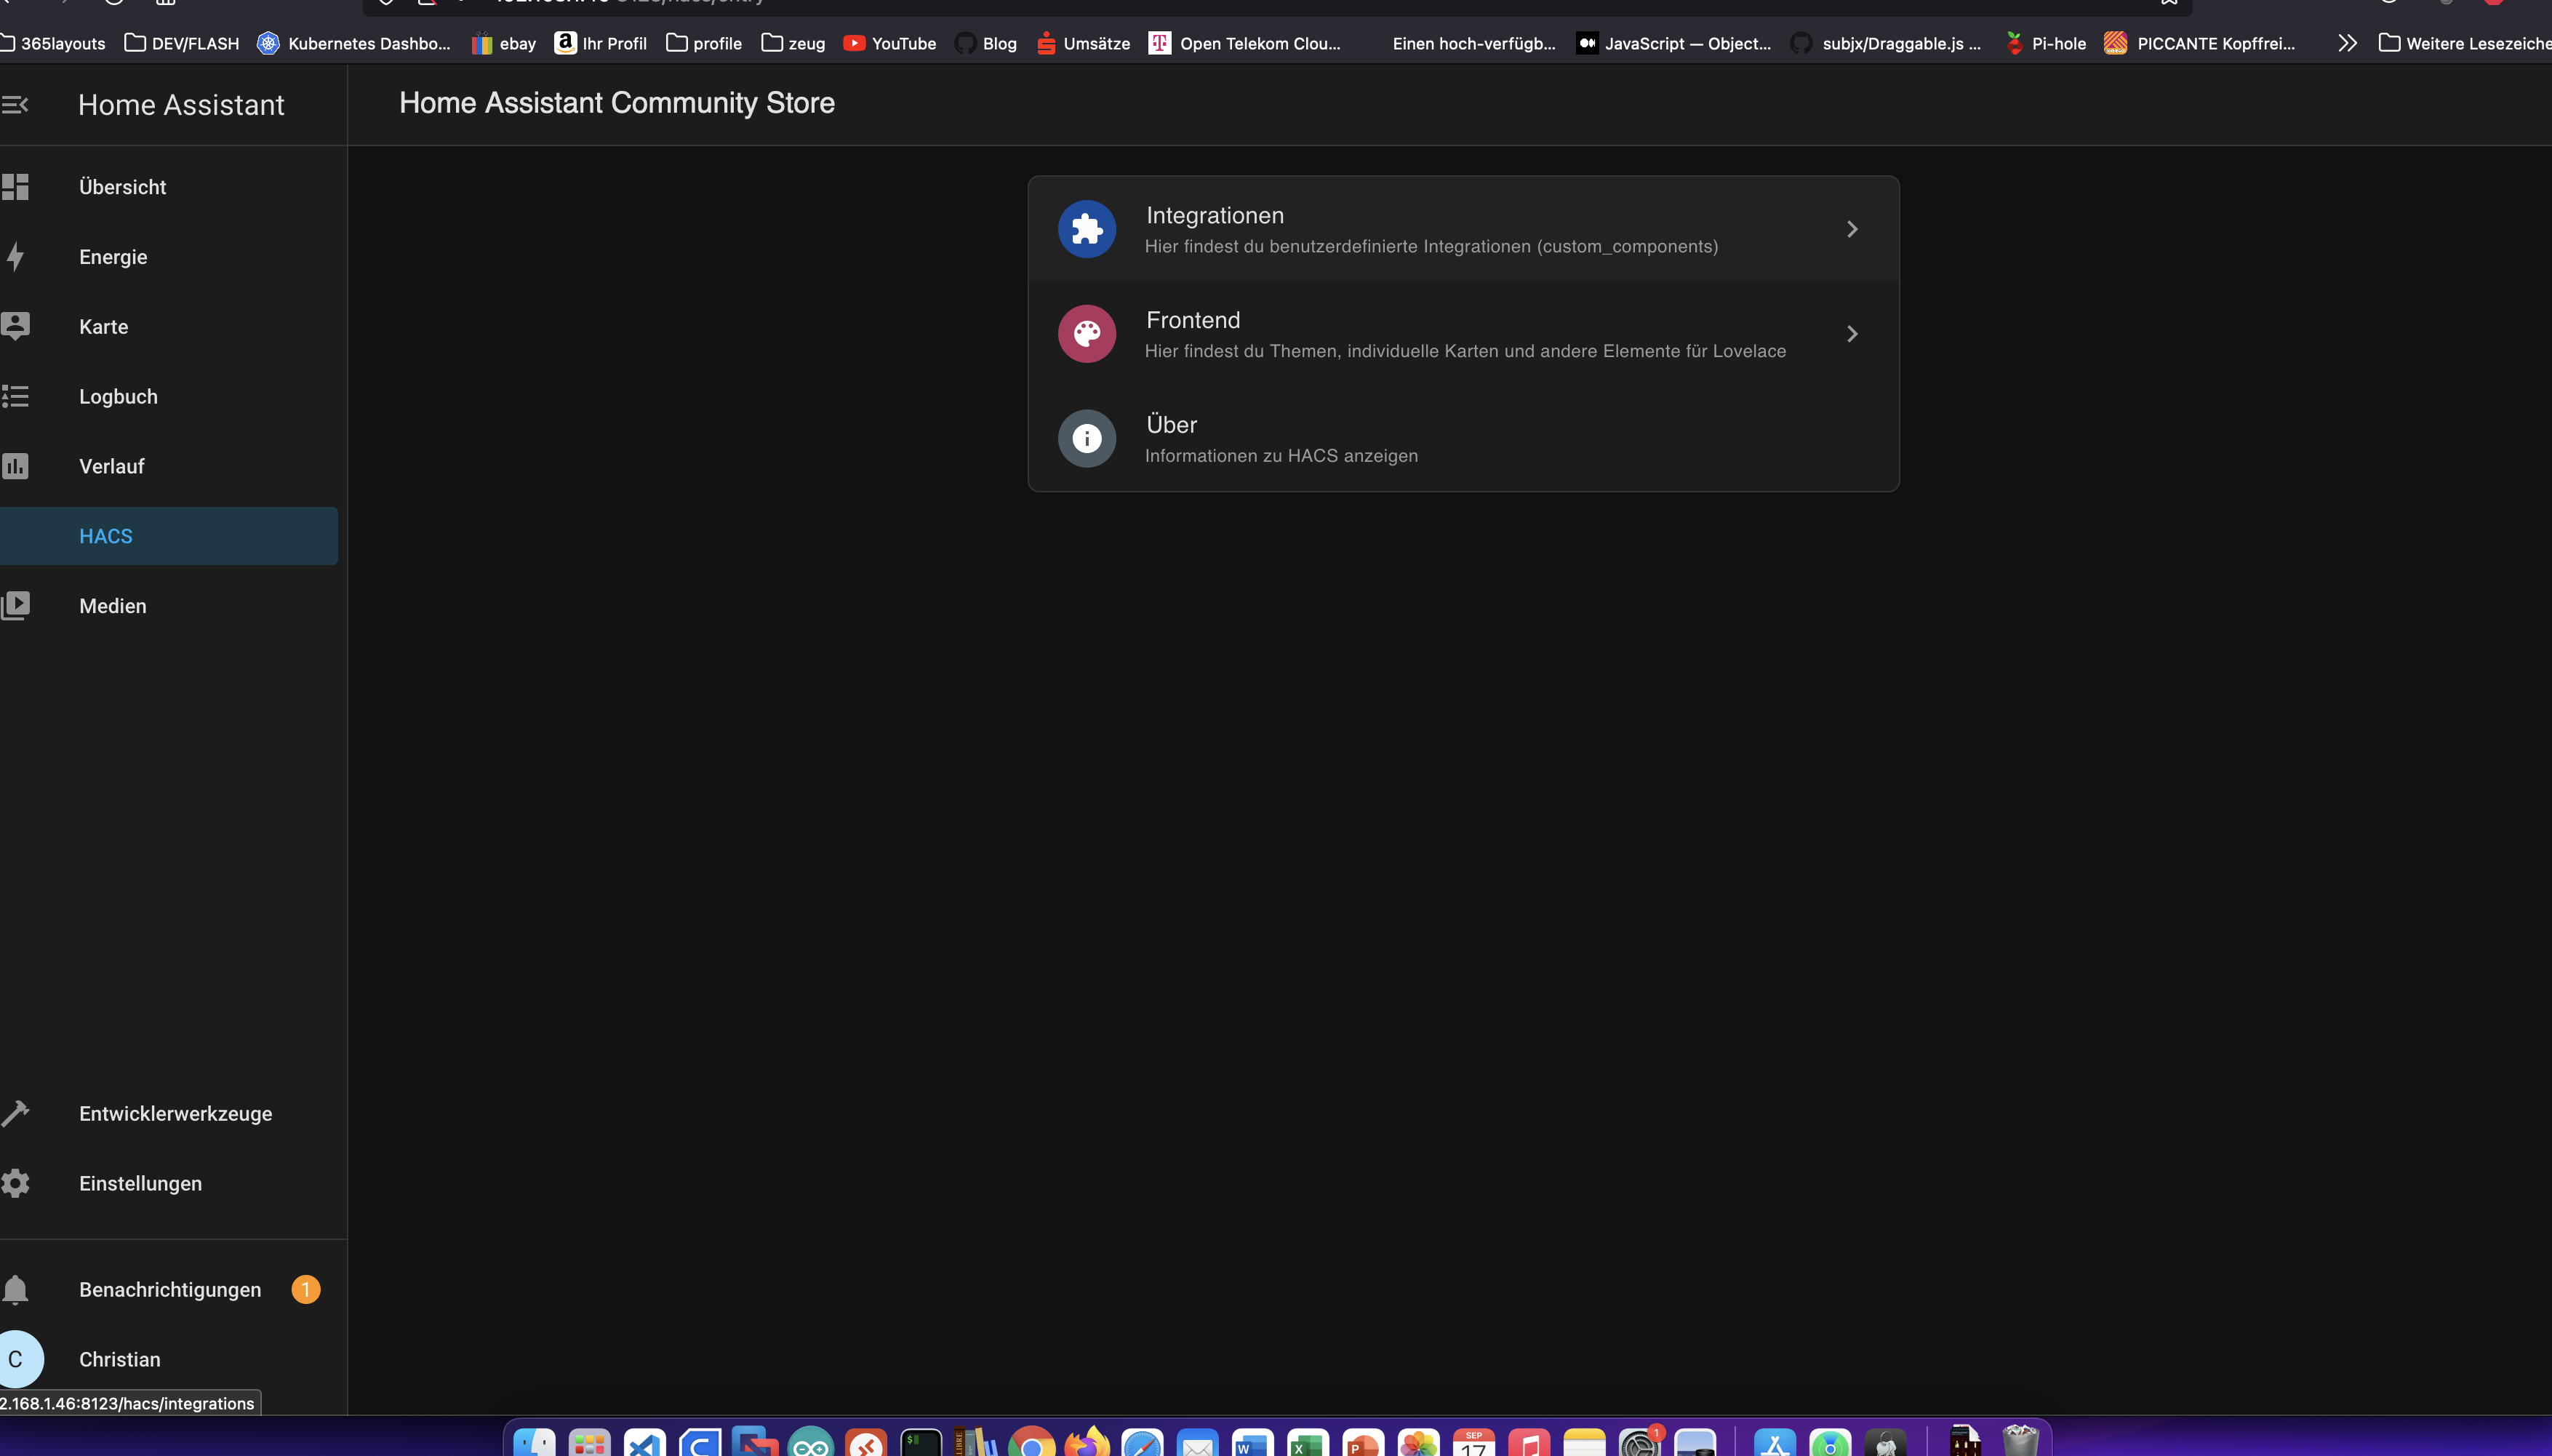Screen dimensions: 2552x1456
Task: Open the zeug bookmark folder
Action: tap(793, 43)
